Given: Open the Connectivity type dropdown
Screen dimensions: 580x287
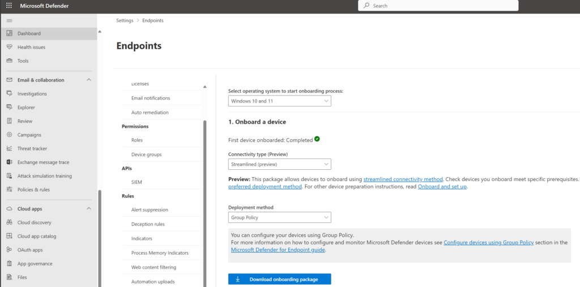Looking at the screenshot, I should (280, 164).
